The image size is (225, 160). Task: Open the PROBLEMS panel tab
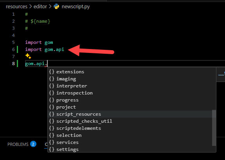point(18,144)
